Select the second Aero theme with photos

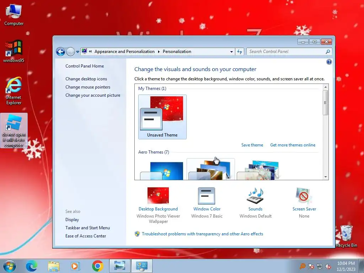[x=210, y=170]
